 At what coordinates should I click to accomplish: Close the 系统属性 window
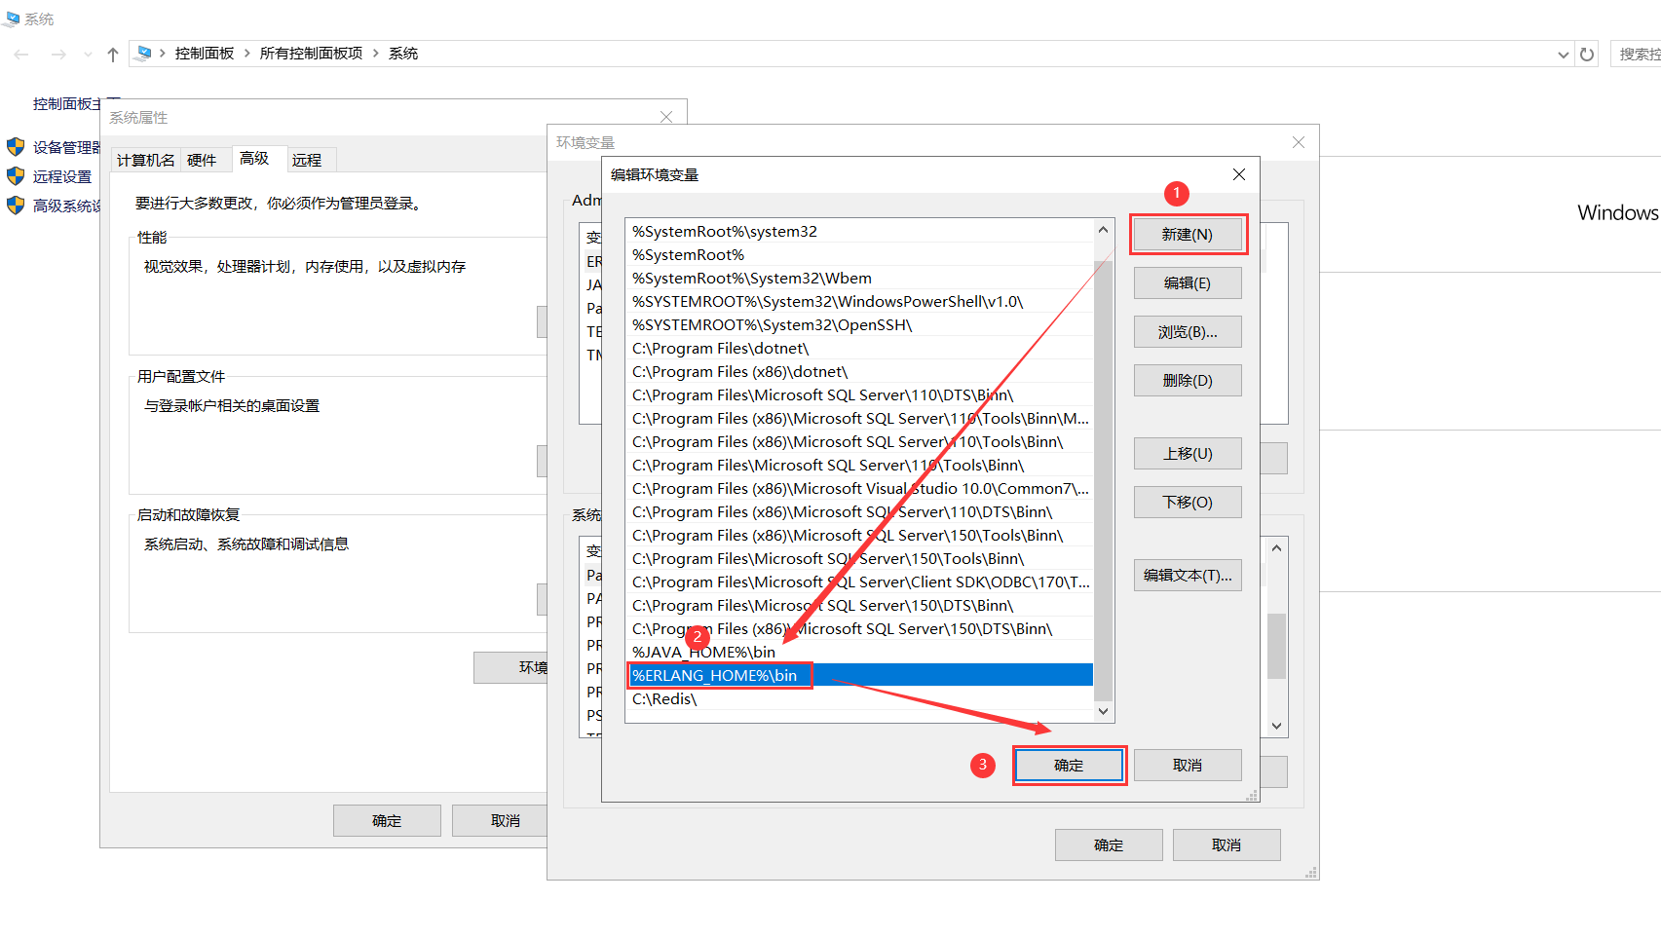click(x=666, y=117)
